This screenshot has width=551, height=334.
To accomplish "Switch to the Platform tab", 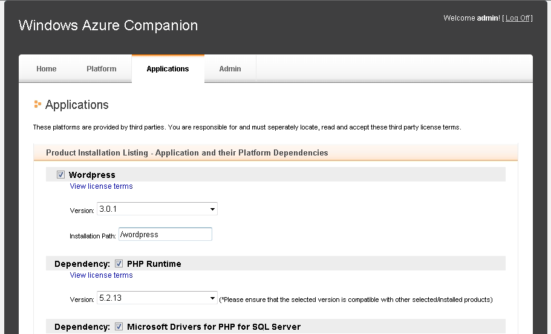I will (101, 69).
